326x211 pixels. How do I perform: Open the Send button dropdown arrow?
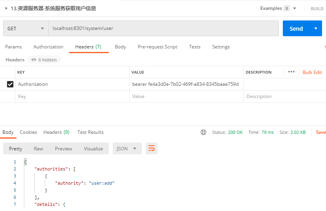tap(316, 28)
